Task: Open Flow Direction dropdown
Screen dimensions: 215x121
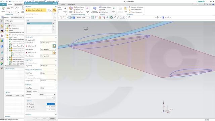Action: tap(48, 56)
